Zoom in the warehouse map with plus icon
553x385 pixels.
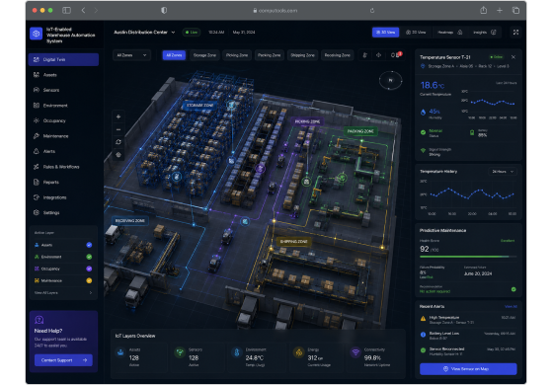pos(118,116)
